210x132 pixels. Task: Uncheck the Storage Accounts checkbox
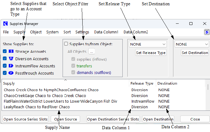(5, 51)
